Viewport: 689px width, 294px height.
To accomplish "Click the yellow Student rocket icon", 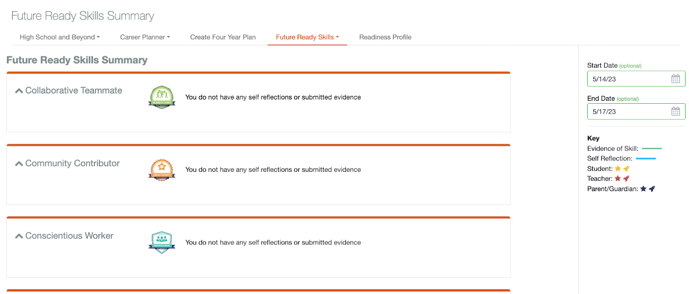I will click(x=627, y=169).
